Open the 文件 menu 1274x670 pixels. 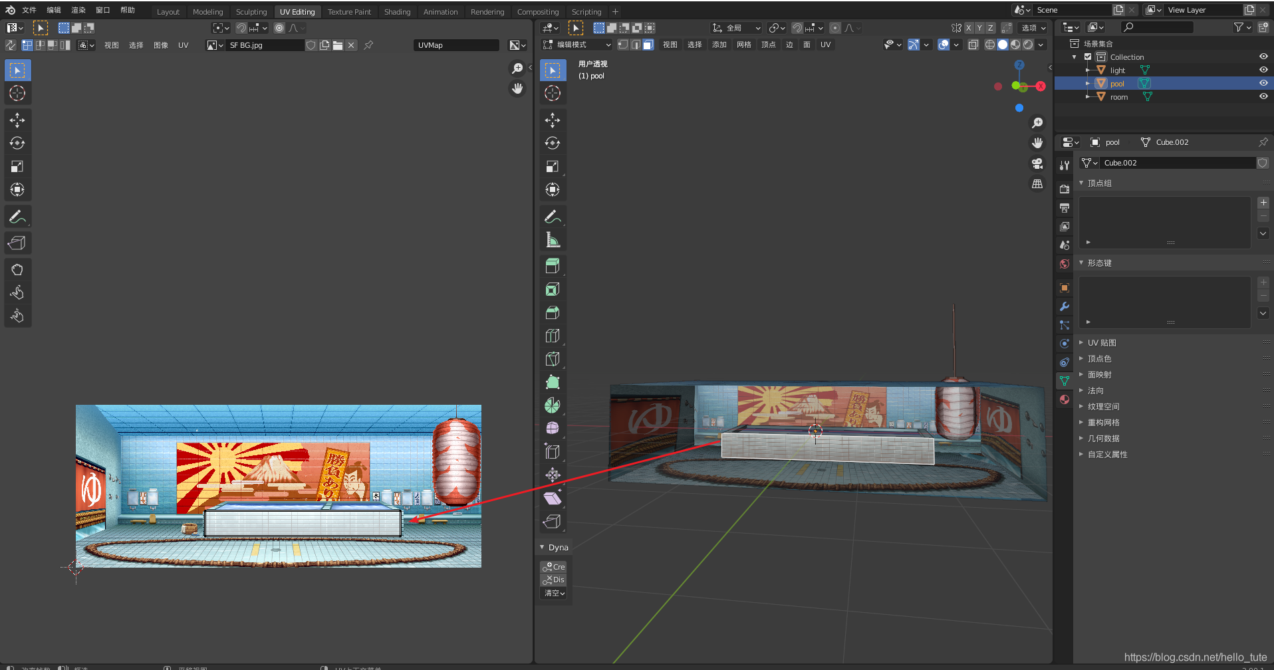[x=29, y=10]
